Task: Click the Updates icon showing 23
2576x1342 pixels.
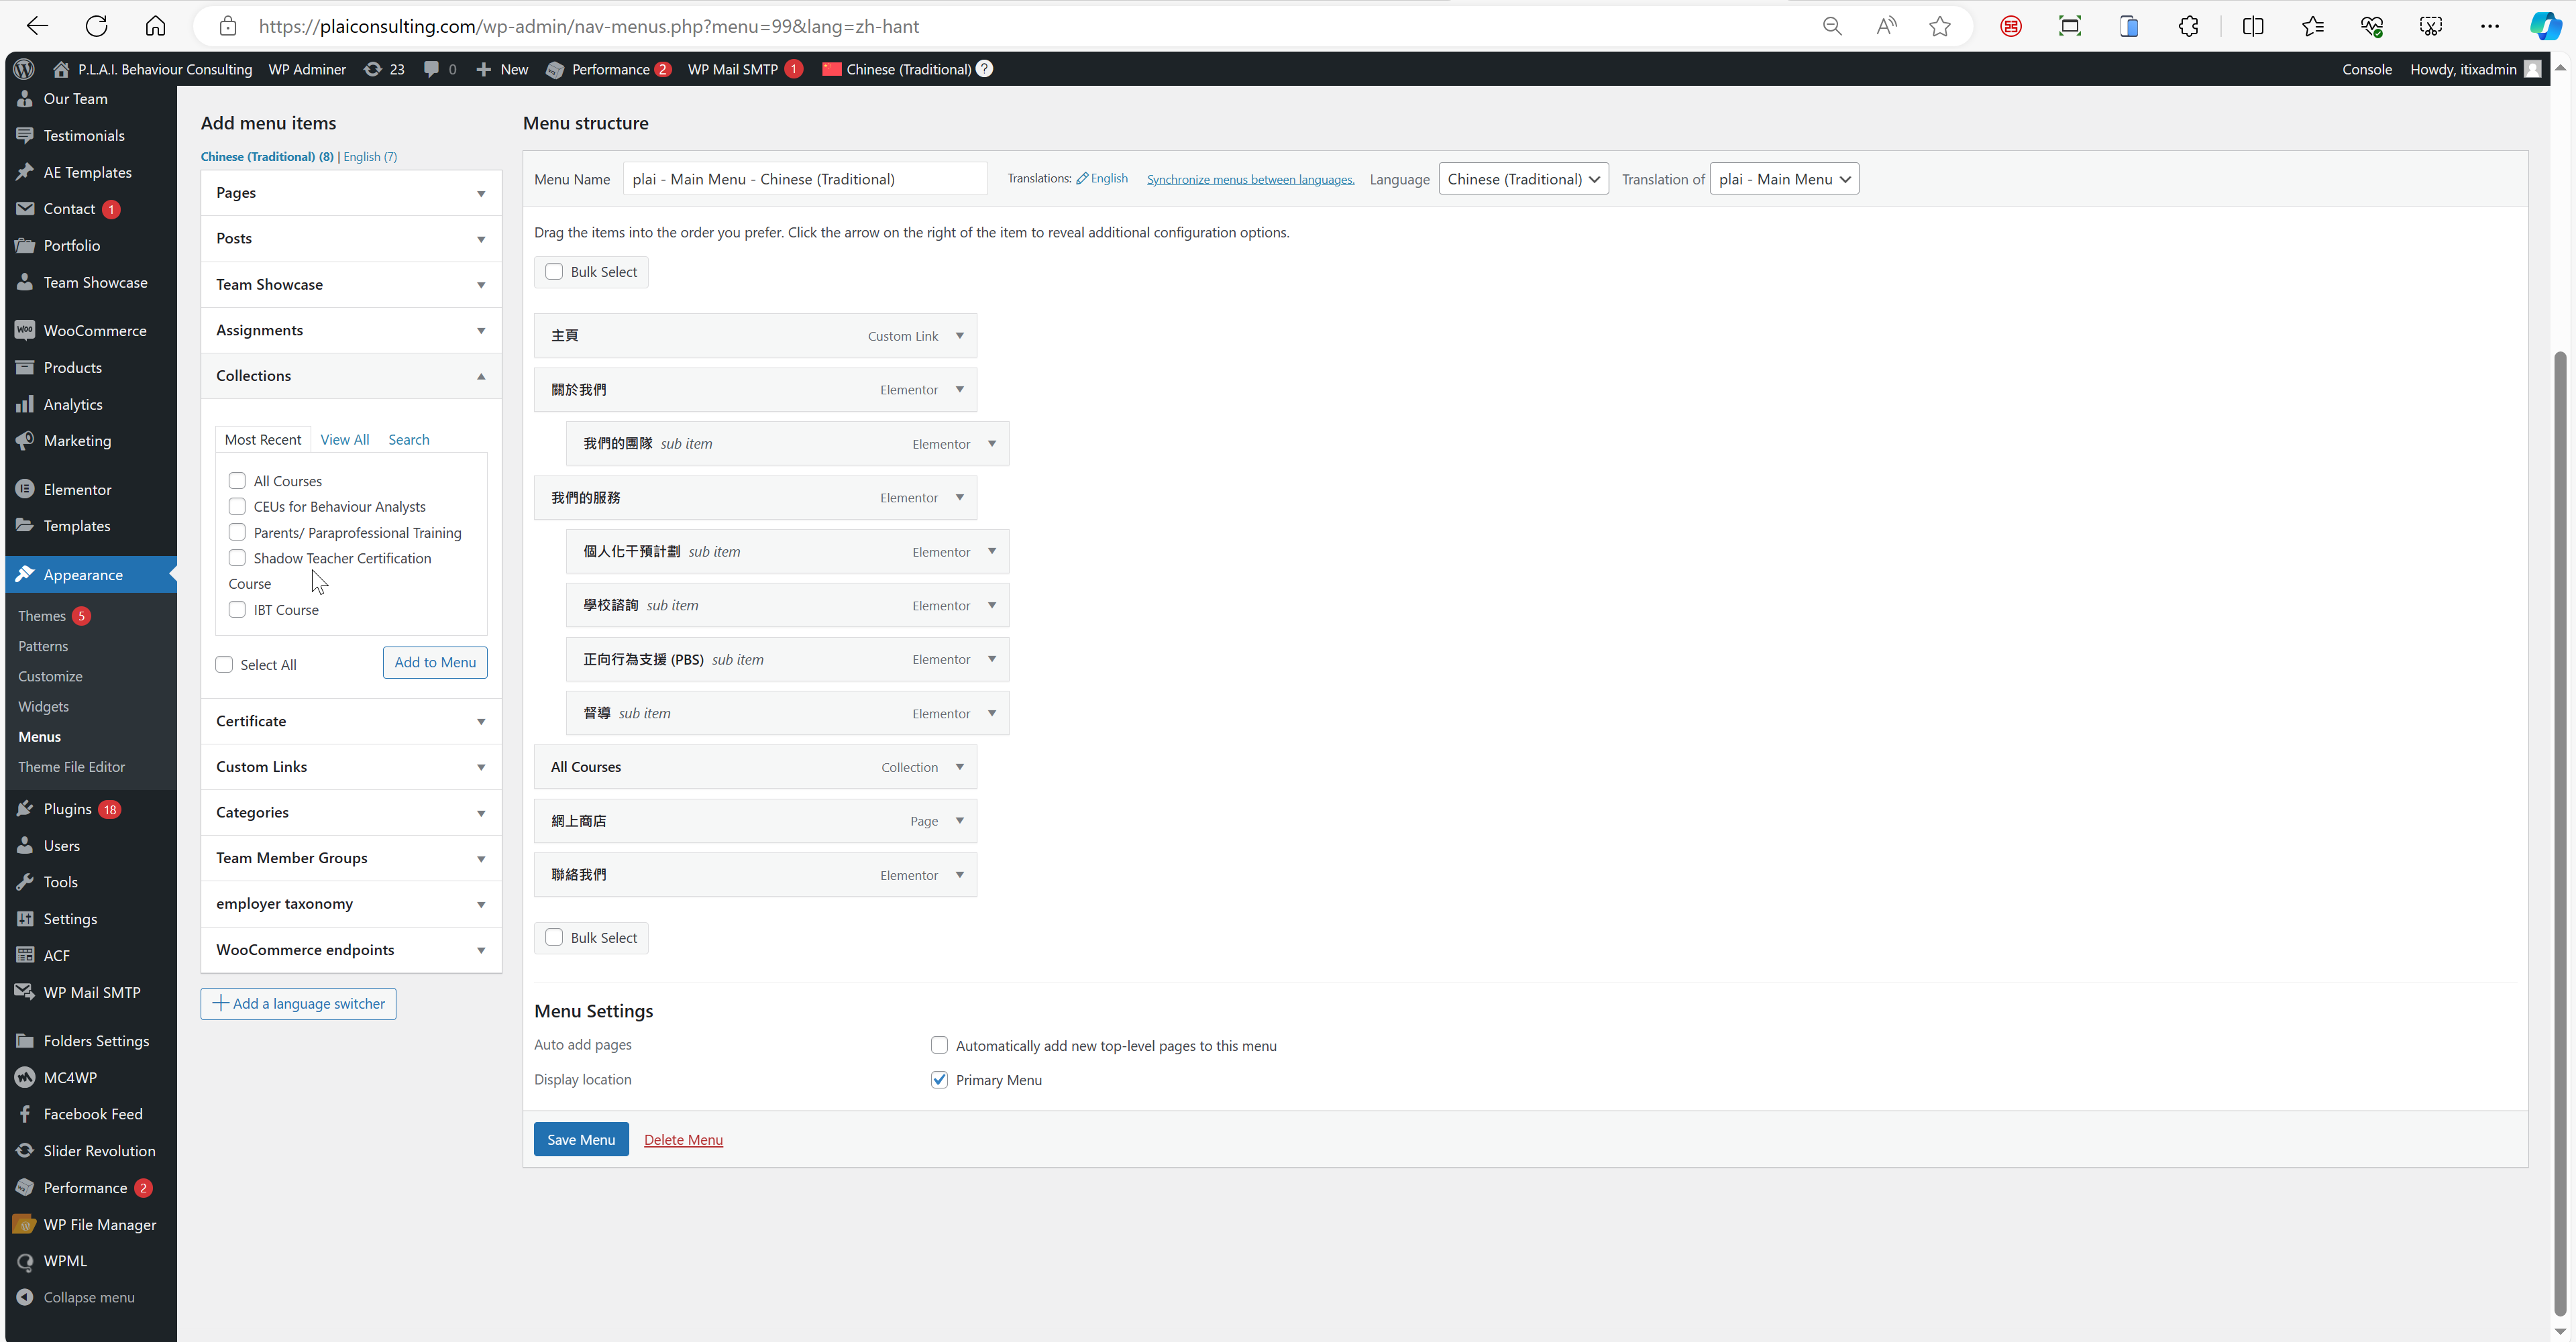Action: (x=373, y=69)
